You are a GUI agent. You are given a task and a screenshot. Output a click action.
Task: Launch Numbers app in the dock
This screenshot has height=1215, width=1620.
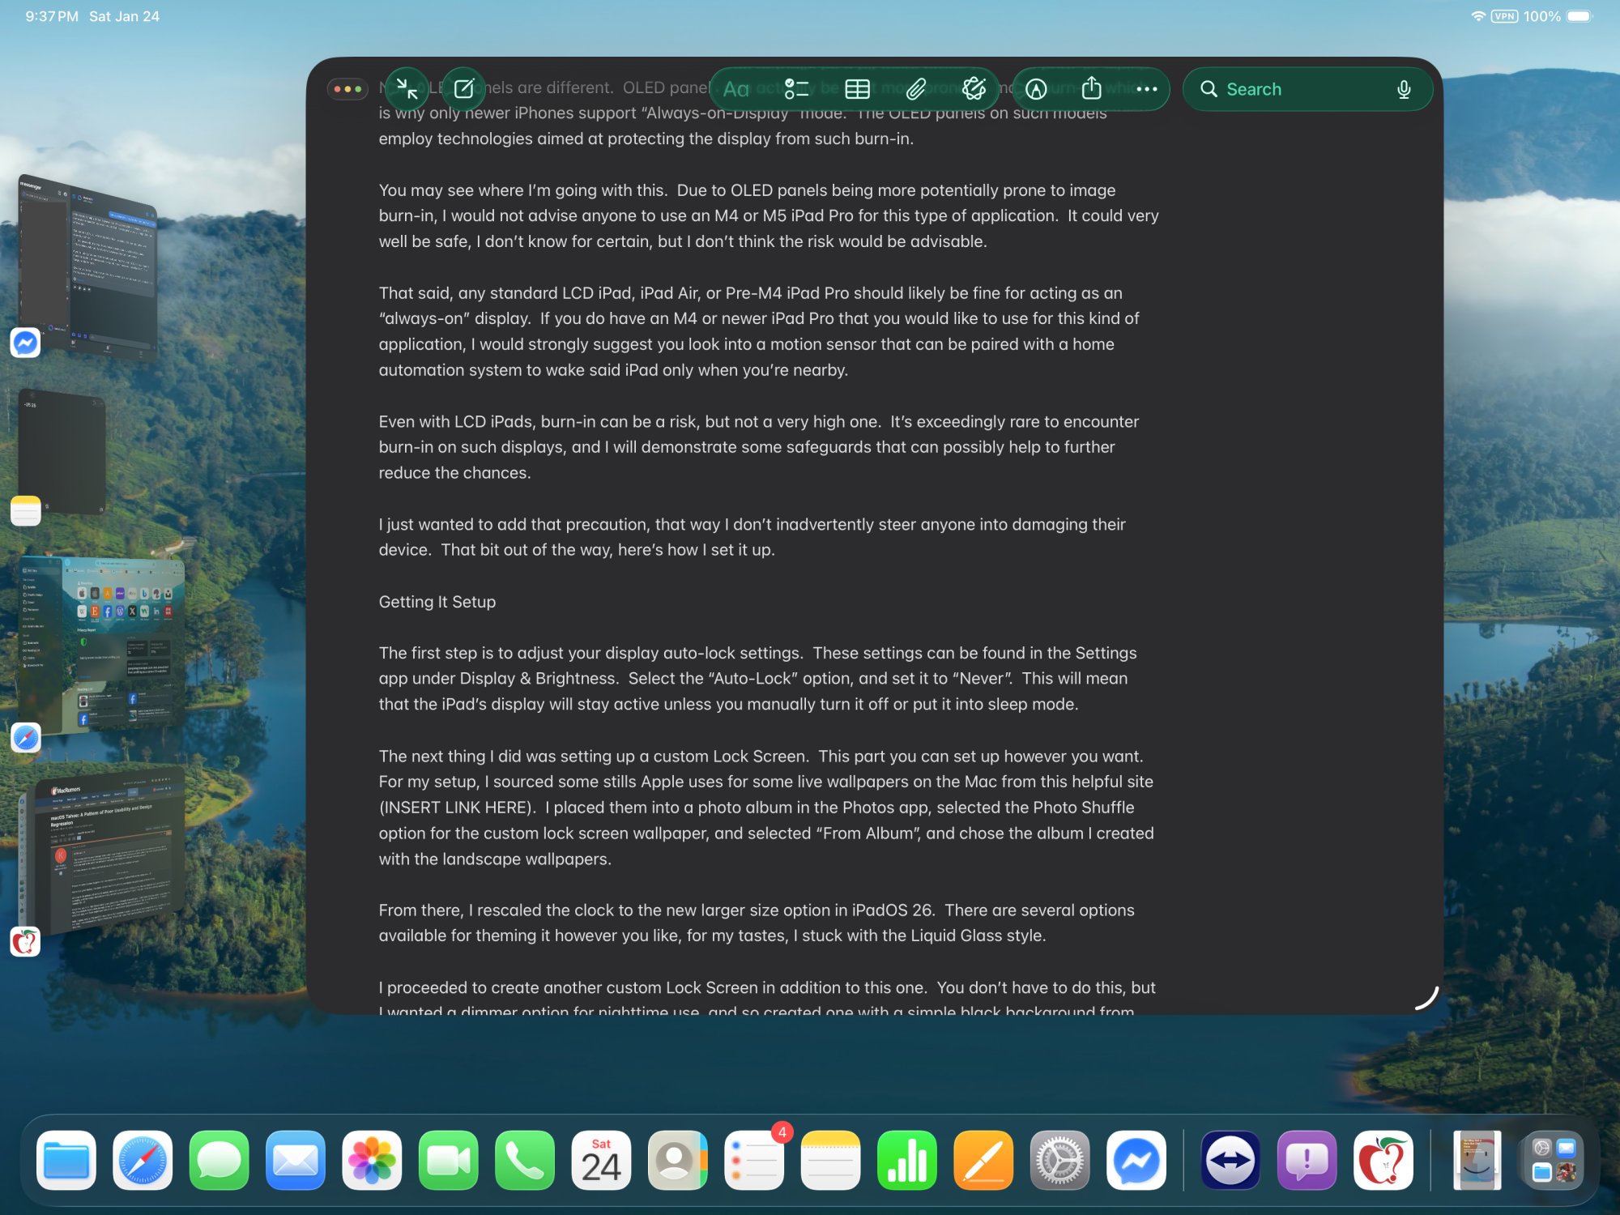tap(906, 1160)
